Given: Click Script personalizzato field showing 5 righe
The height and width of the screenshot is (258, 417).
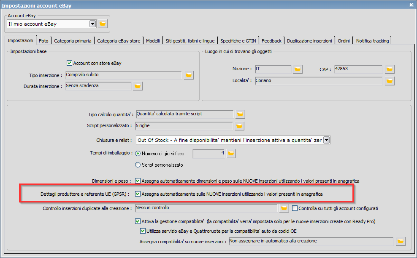Looking at the screenshot, I should [x=184, y=126].
